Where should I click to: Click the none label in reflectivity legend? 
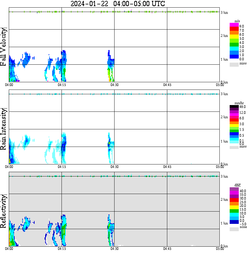click(243, 227)
